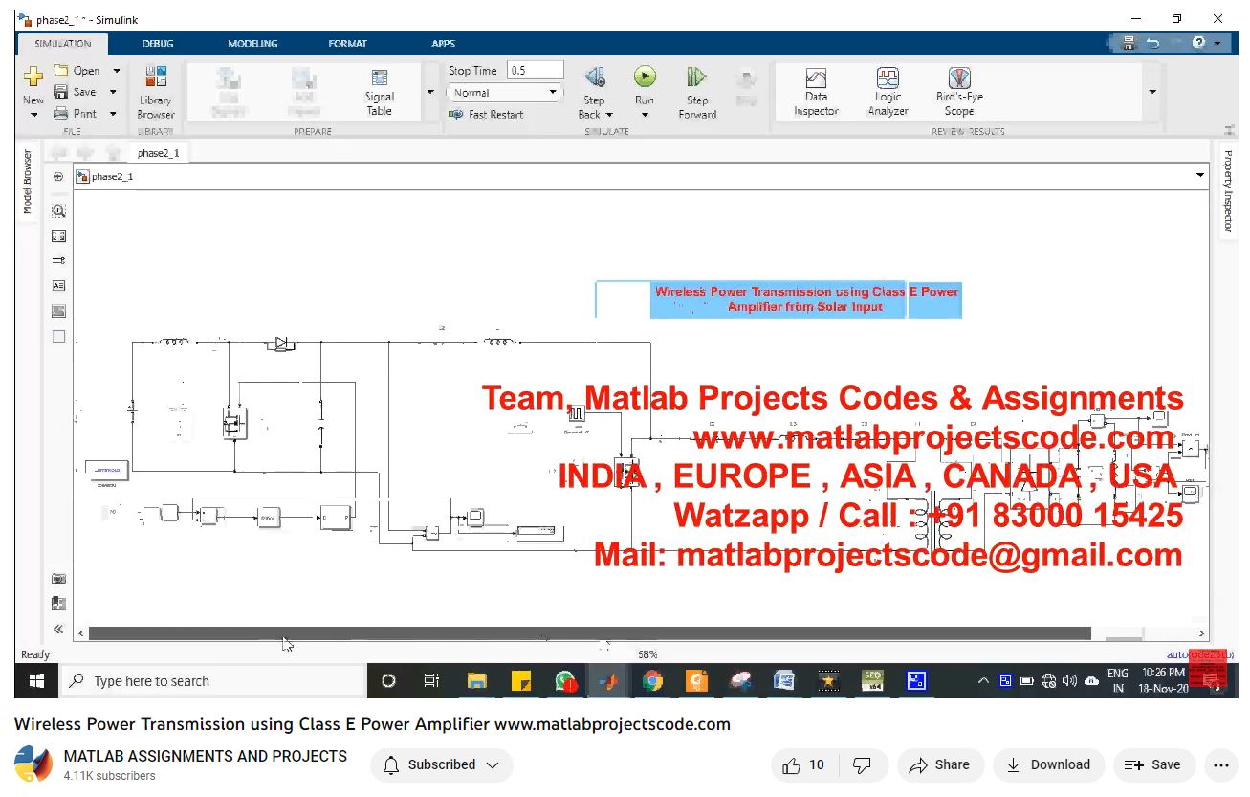Click the Run simulation button
The height and width of the screenshot is (797, 1250).
tap(645, 77)
